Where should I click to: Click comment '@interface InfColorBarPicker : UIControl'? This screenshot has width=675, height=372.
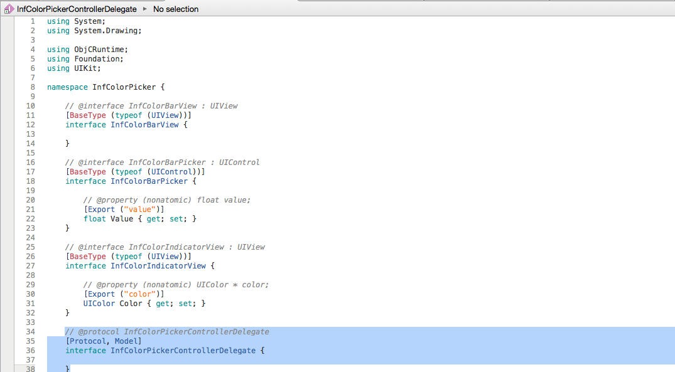(x=163, y=162)
